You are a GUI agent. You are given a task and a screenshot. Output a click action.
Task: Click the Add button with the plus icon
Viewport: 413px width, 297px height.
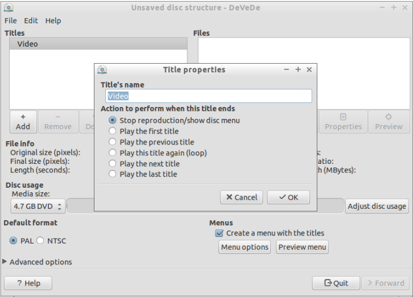pos(23,122)
